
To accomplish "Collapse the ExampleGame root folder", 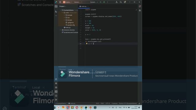I will [60, 10].
